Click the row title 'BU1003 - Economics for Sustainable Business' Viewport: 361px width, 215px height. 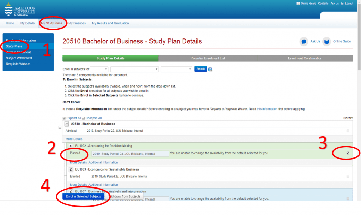tap(107, 169)
